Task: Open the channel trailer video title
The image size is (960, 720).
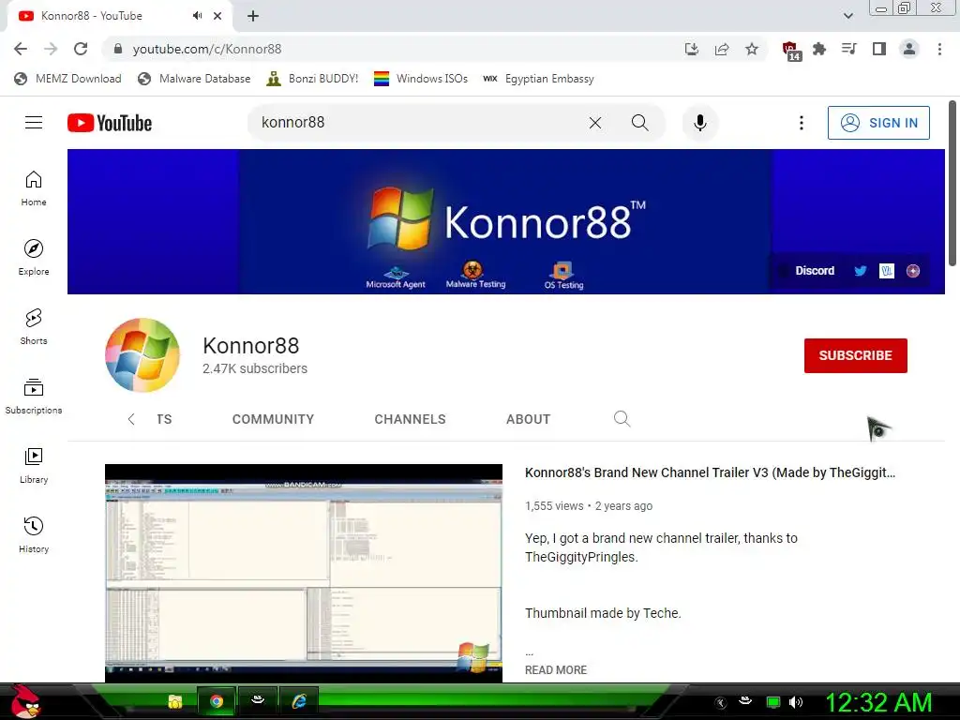Action: (711, 472)
